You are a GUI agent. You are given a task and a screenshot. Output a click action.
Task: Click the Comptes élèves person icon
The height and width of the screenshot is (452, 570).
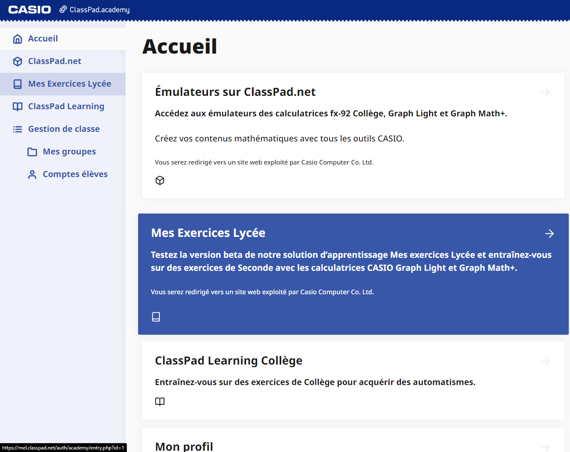click(32, 175)
